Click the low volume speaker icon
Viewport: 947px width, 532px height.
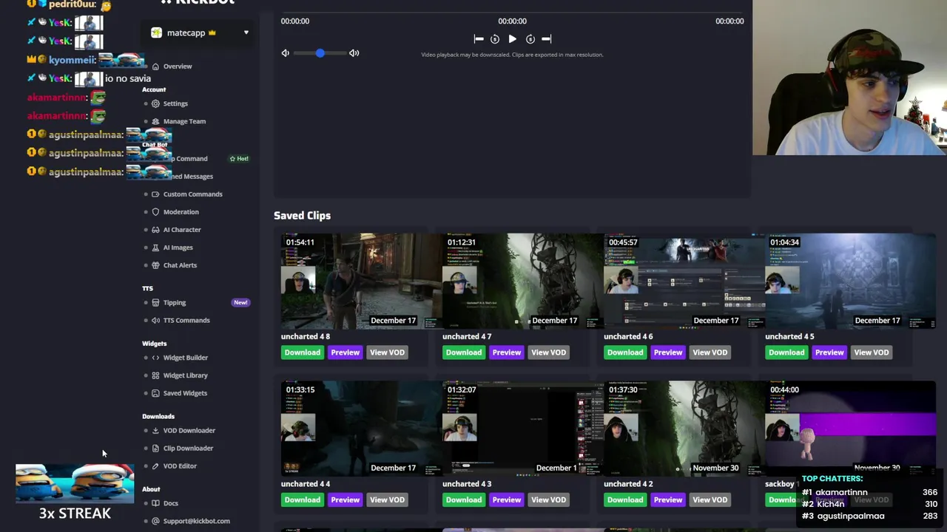pos(285,53)
